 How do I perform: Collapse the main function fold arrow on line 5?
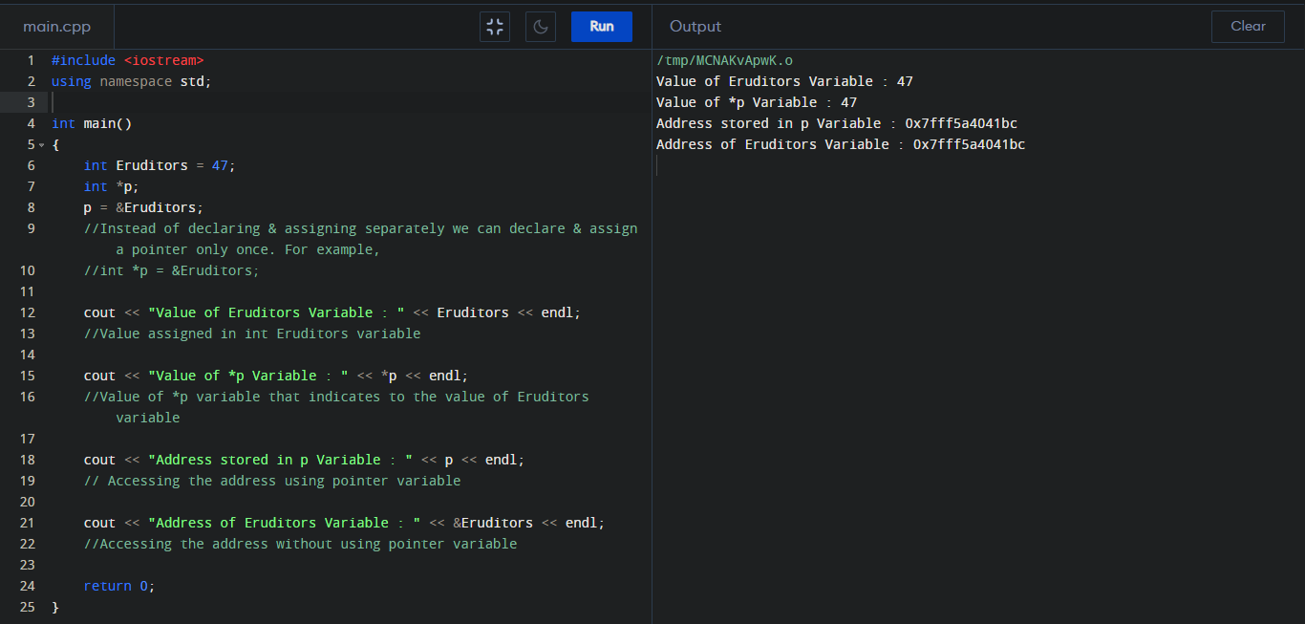(x=41, y=145)
